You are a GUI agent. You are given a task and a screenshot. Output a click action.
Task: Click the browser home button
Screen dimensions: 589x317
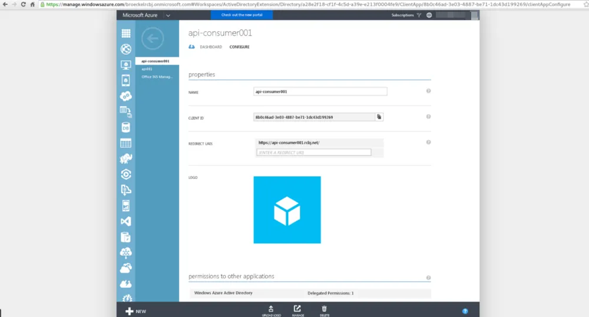click(x=32, y=5)
